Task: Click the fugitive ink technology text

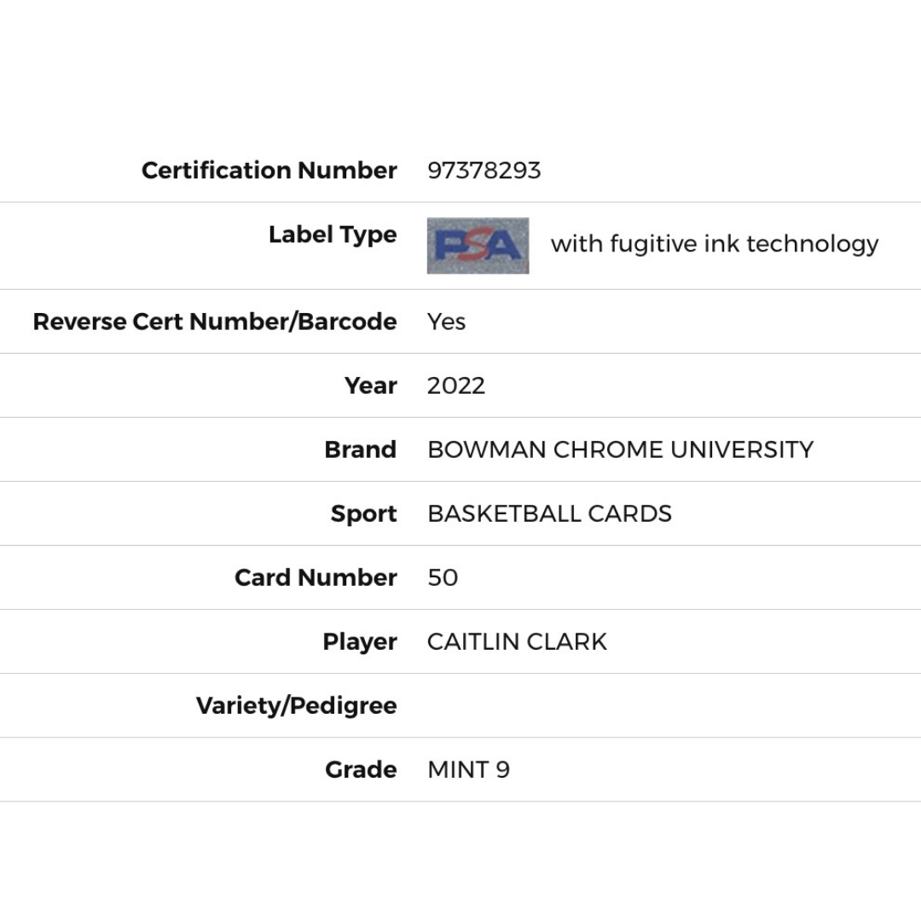Action: (715, 244)
